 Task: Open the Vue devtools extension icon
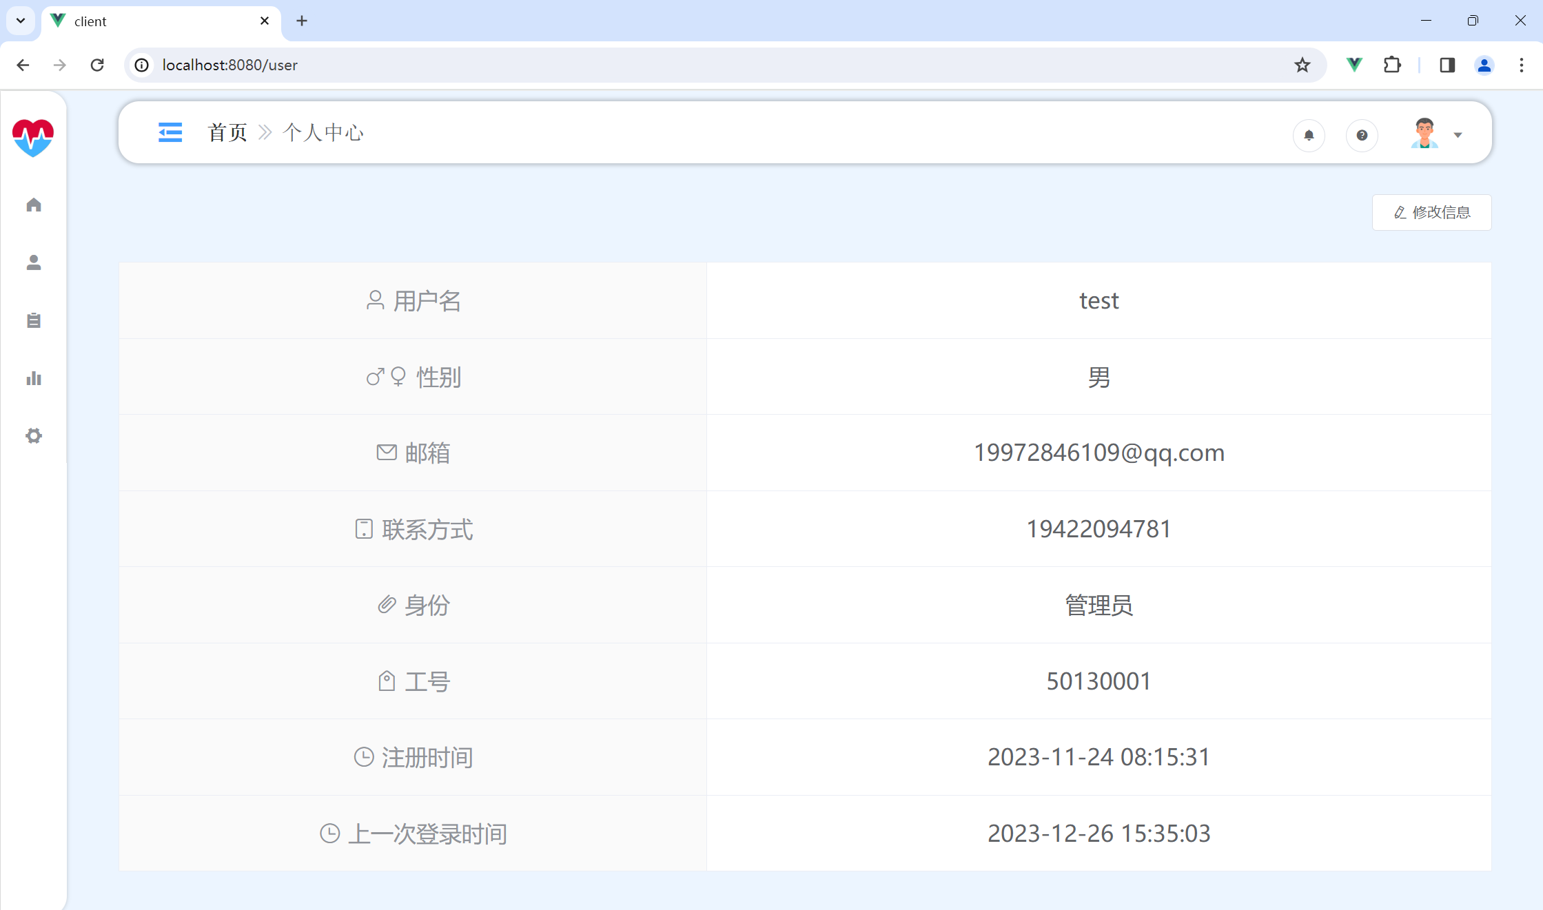(1354, 65)
